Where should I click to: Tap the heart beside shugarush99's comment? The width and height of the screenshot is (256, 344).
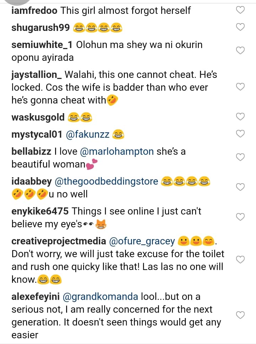tap(241, 27)
